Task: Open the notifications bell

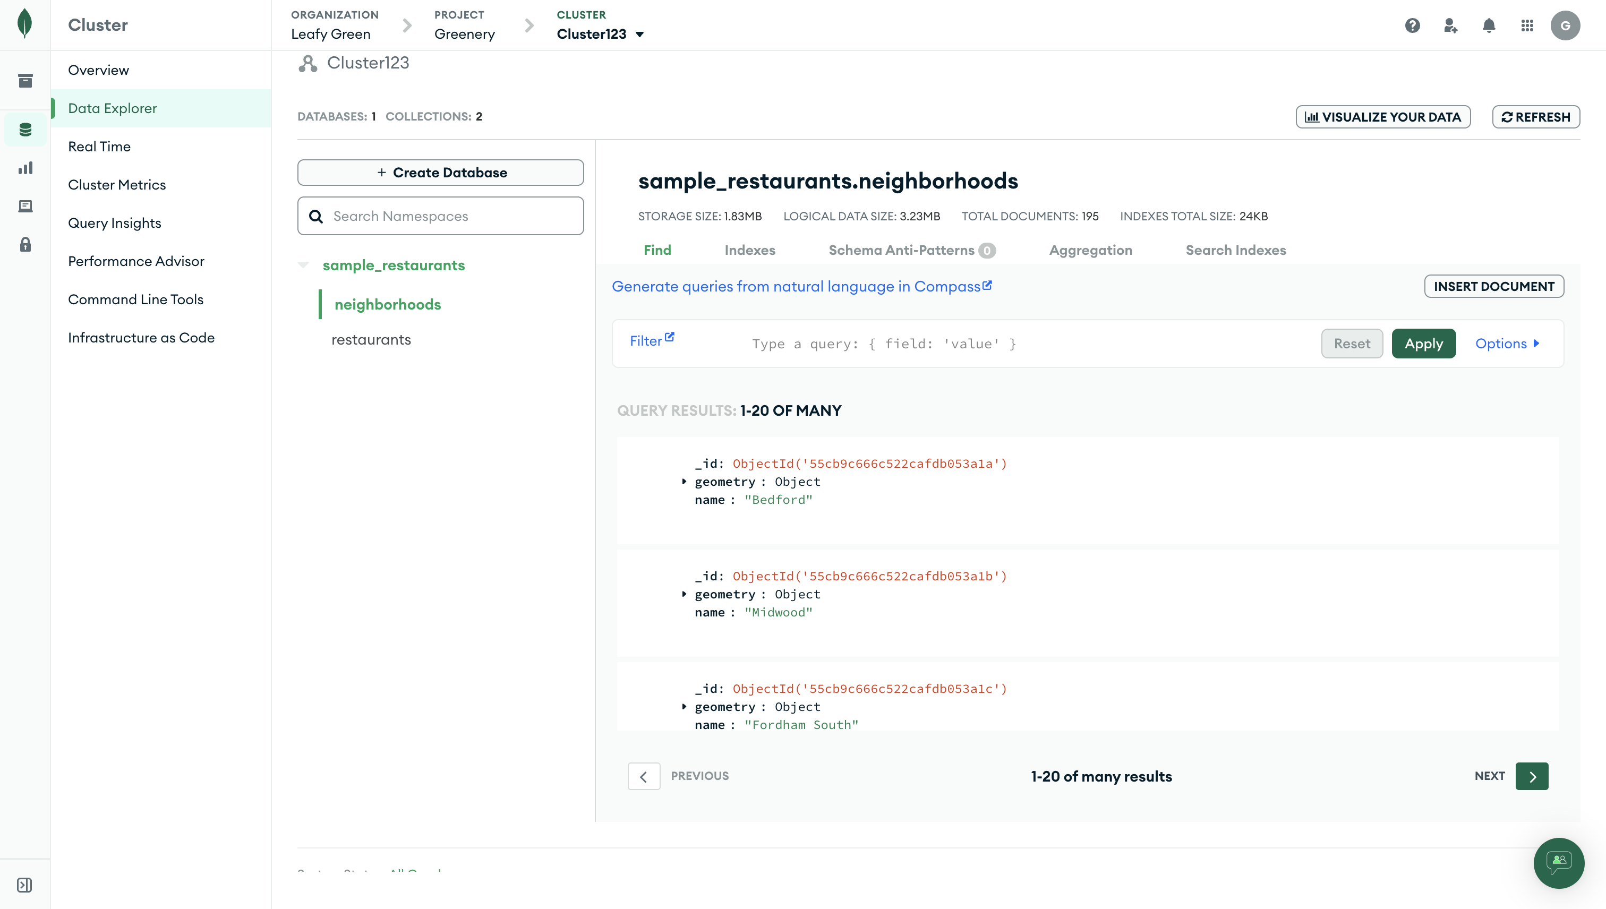Action: [x=1489, y=25]
